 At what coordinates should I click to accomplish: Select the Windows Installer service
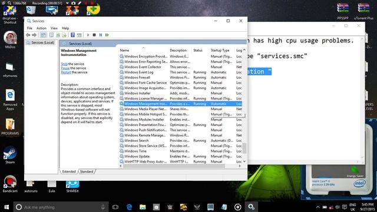click(181, 93)
